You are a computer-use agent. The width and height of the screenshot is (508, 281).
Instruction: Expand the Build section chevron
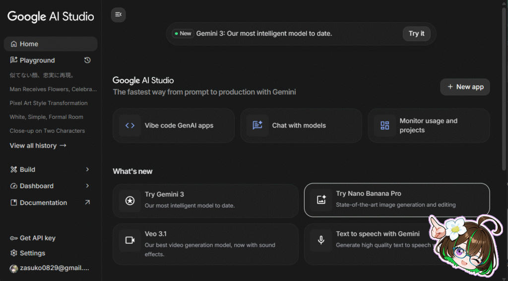click(87, 169)
